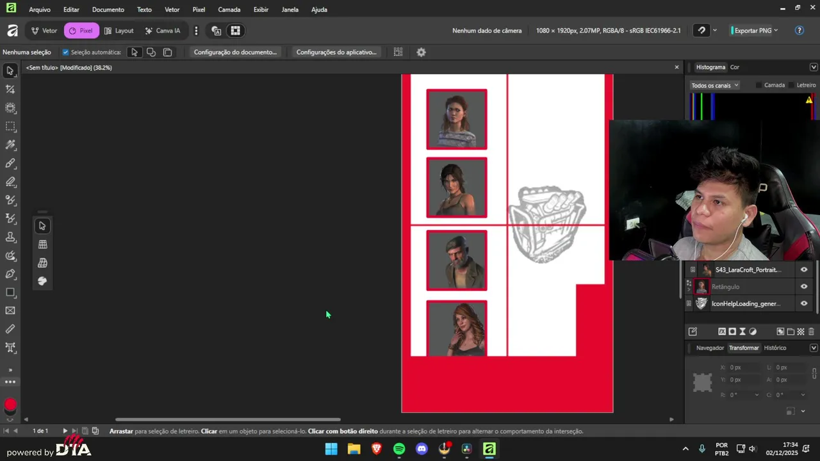
Task: Switch to the Histórico panel tab
Action: pos(775,348)
